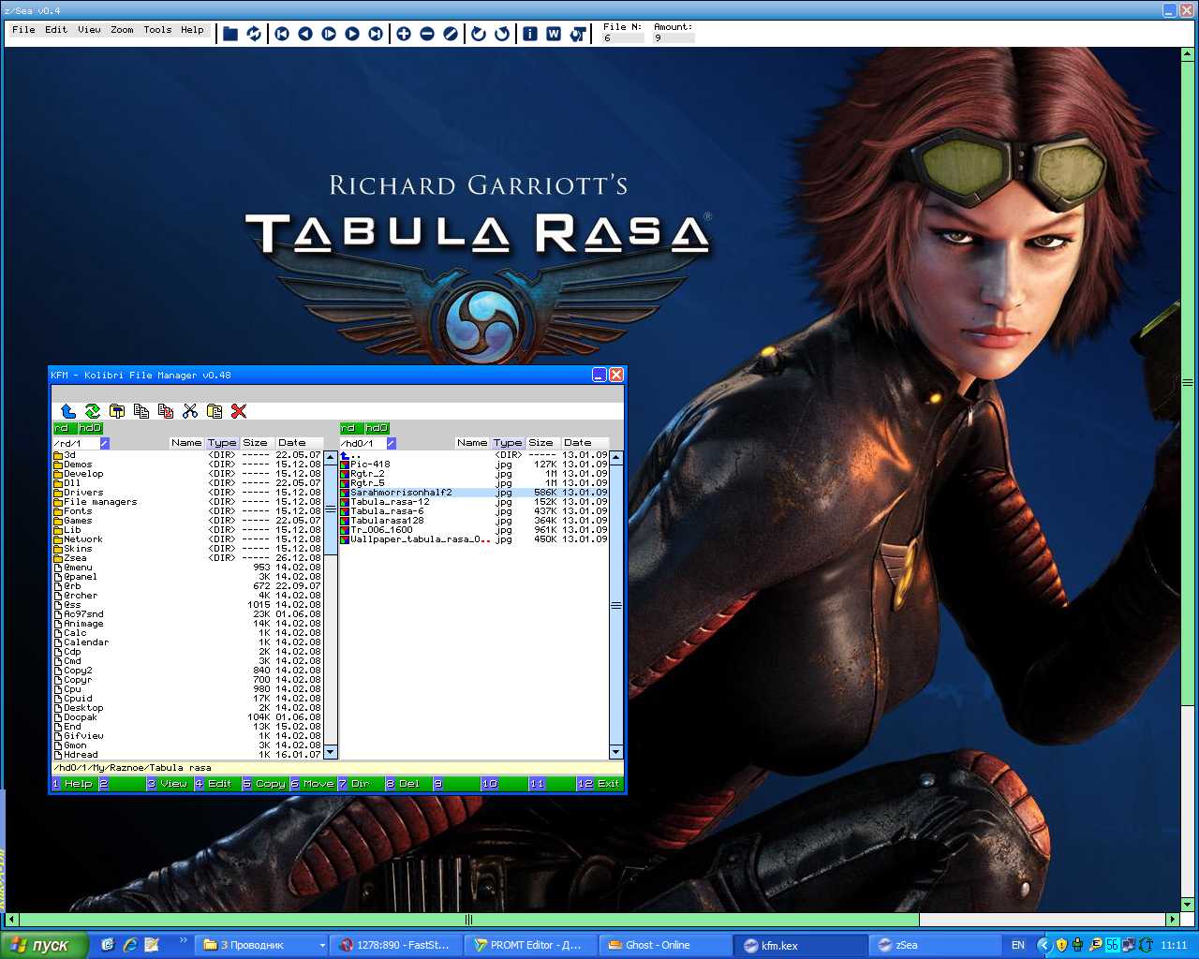Open the Zoom menu in zSea
This screenshot has height=959, width=1199.
pyautogui.click(x=122, y=30)
